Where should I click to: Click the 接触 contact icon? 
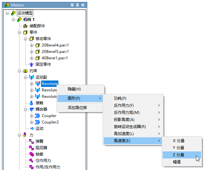tap(31, 103)
